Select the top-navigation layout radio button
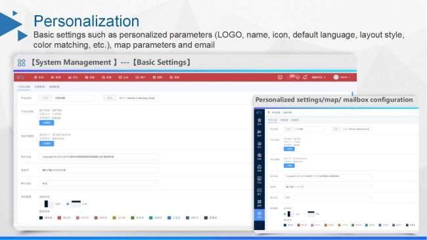Image resolution: width=427 pixels, height=240 pixels. 68,204
